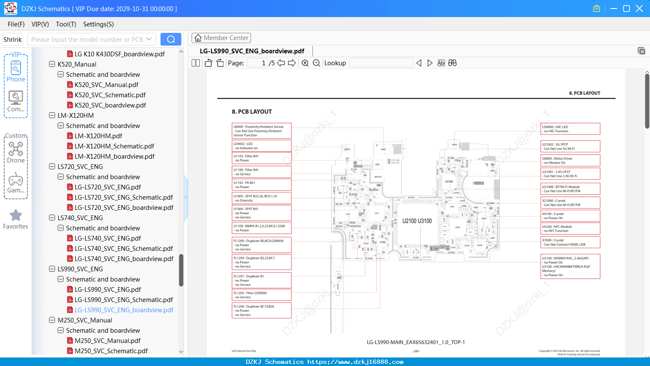The height and width of the screenshot is (366, 650).
Task: Zoom out of the PDF
Action: point(316,63)
